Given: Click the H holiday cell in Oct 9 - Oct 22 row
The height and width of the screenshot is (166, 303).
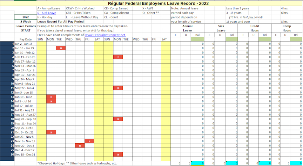Looking at the screenshot, I should coord(51,132).
